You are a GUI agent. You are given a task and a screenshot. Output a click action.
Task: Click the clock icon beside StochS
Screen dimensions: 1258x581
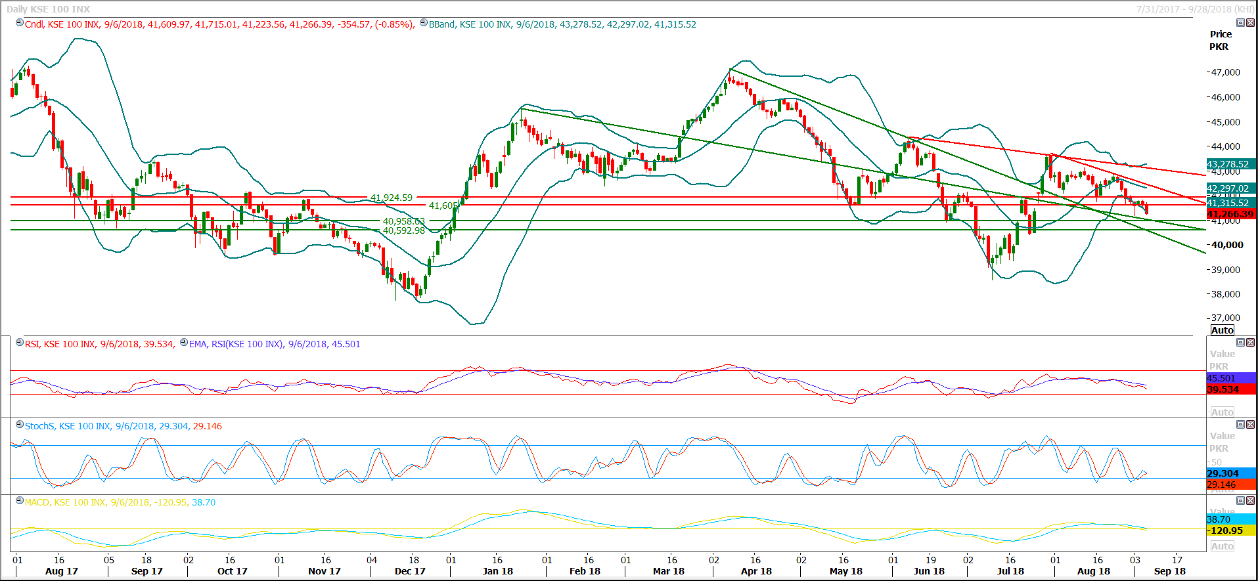tap(20, 425)
